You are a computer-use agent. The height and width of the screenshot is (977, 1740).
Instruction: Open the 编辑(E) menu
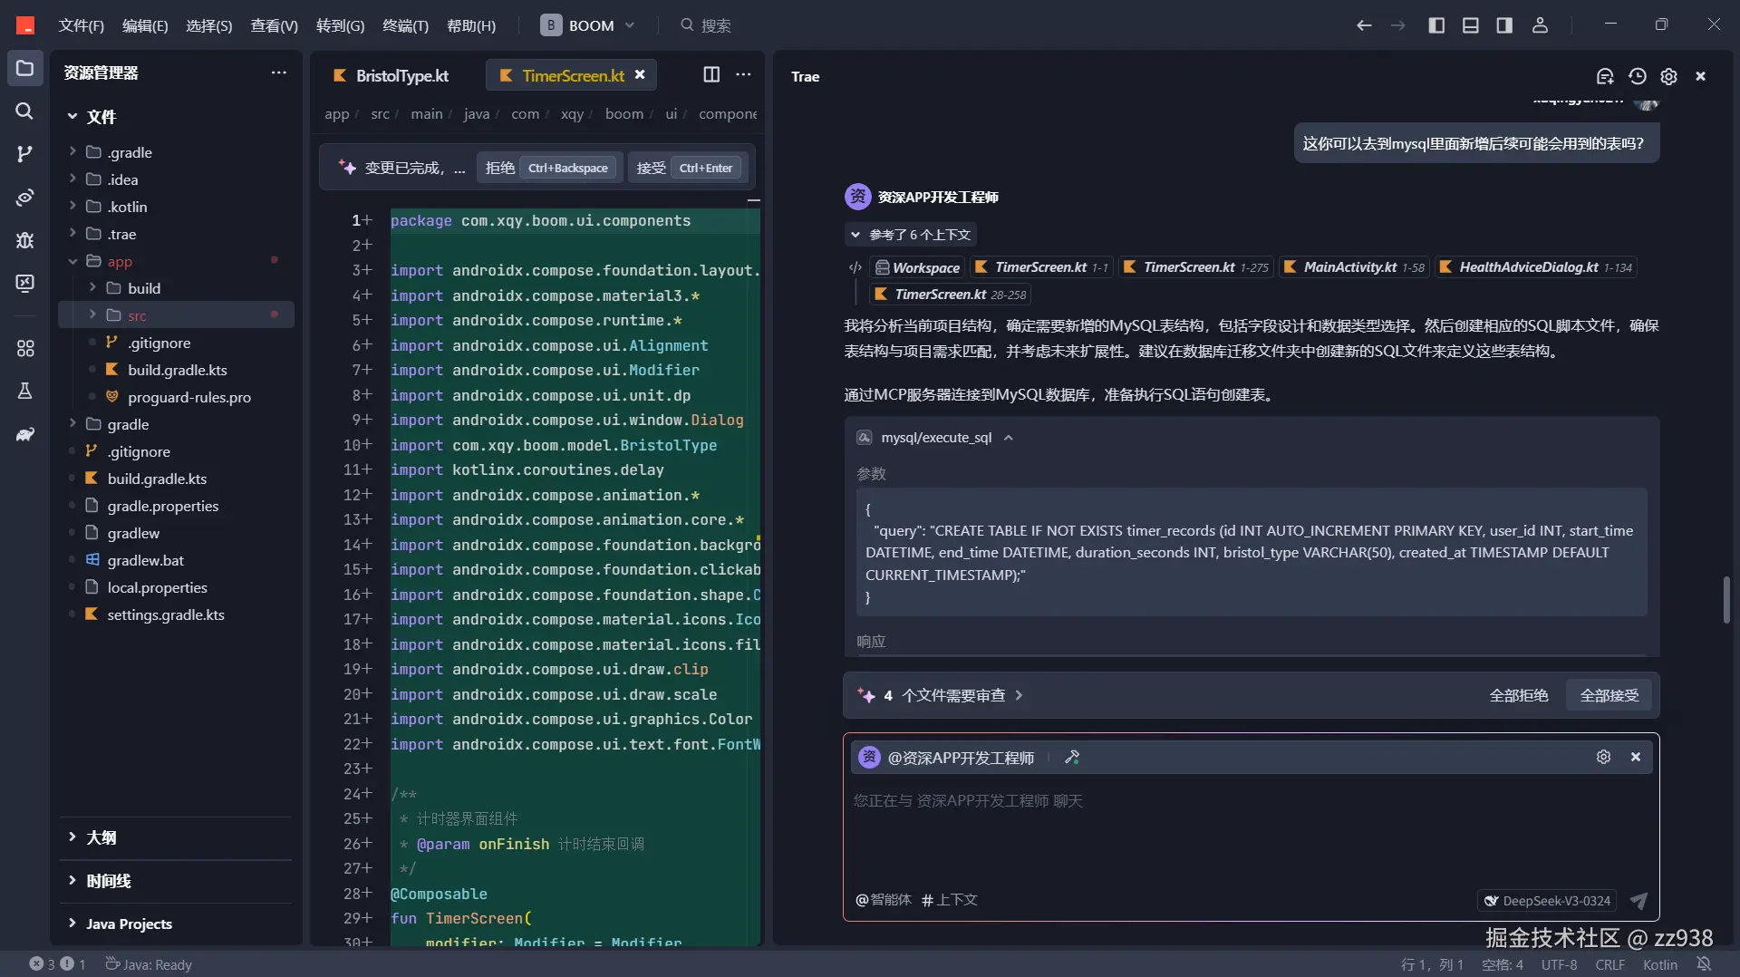(x=145, y=25)
